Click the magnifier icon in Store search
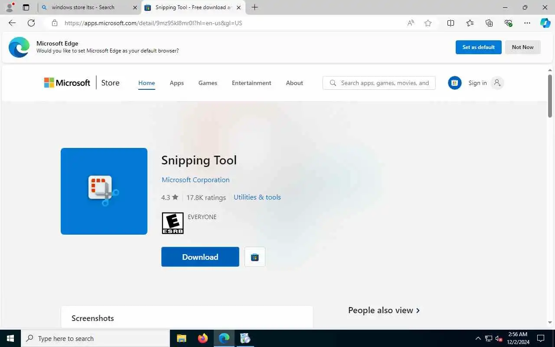Image resolution: width=555 pixels, height=347 pixels. click(333, 83)
